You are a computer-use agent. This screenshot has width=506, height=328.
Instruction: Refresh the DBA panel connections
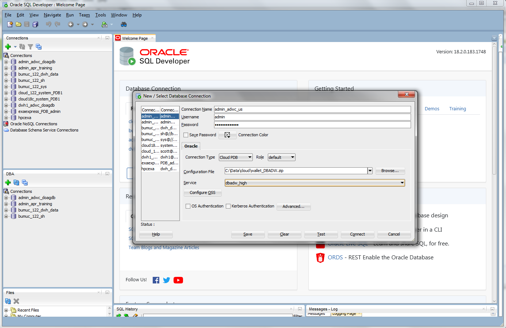(x=16, y=183)
